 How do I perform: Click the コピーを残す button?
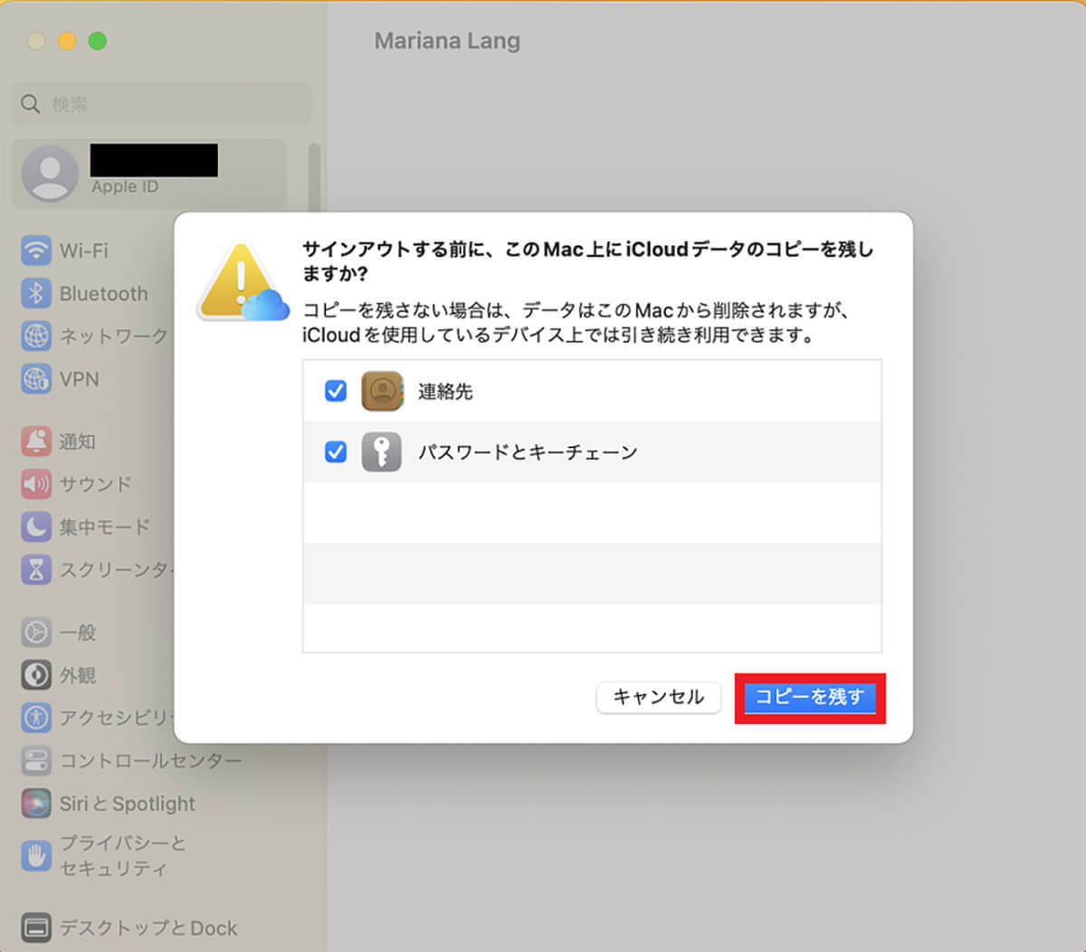810,697
